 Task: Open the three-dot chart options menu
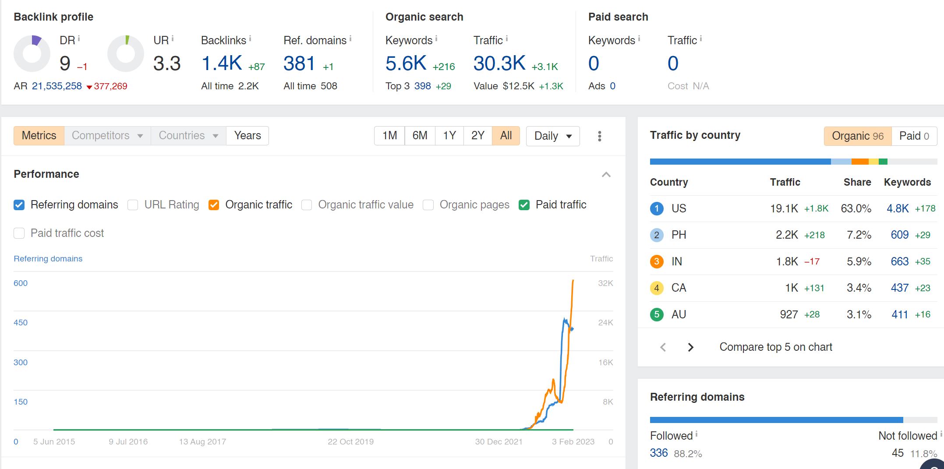tap(599, 136)
